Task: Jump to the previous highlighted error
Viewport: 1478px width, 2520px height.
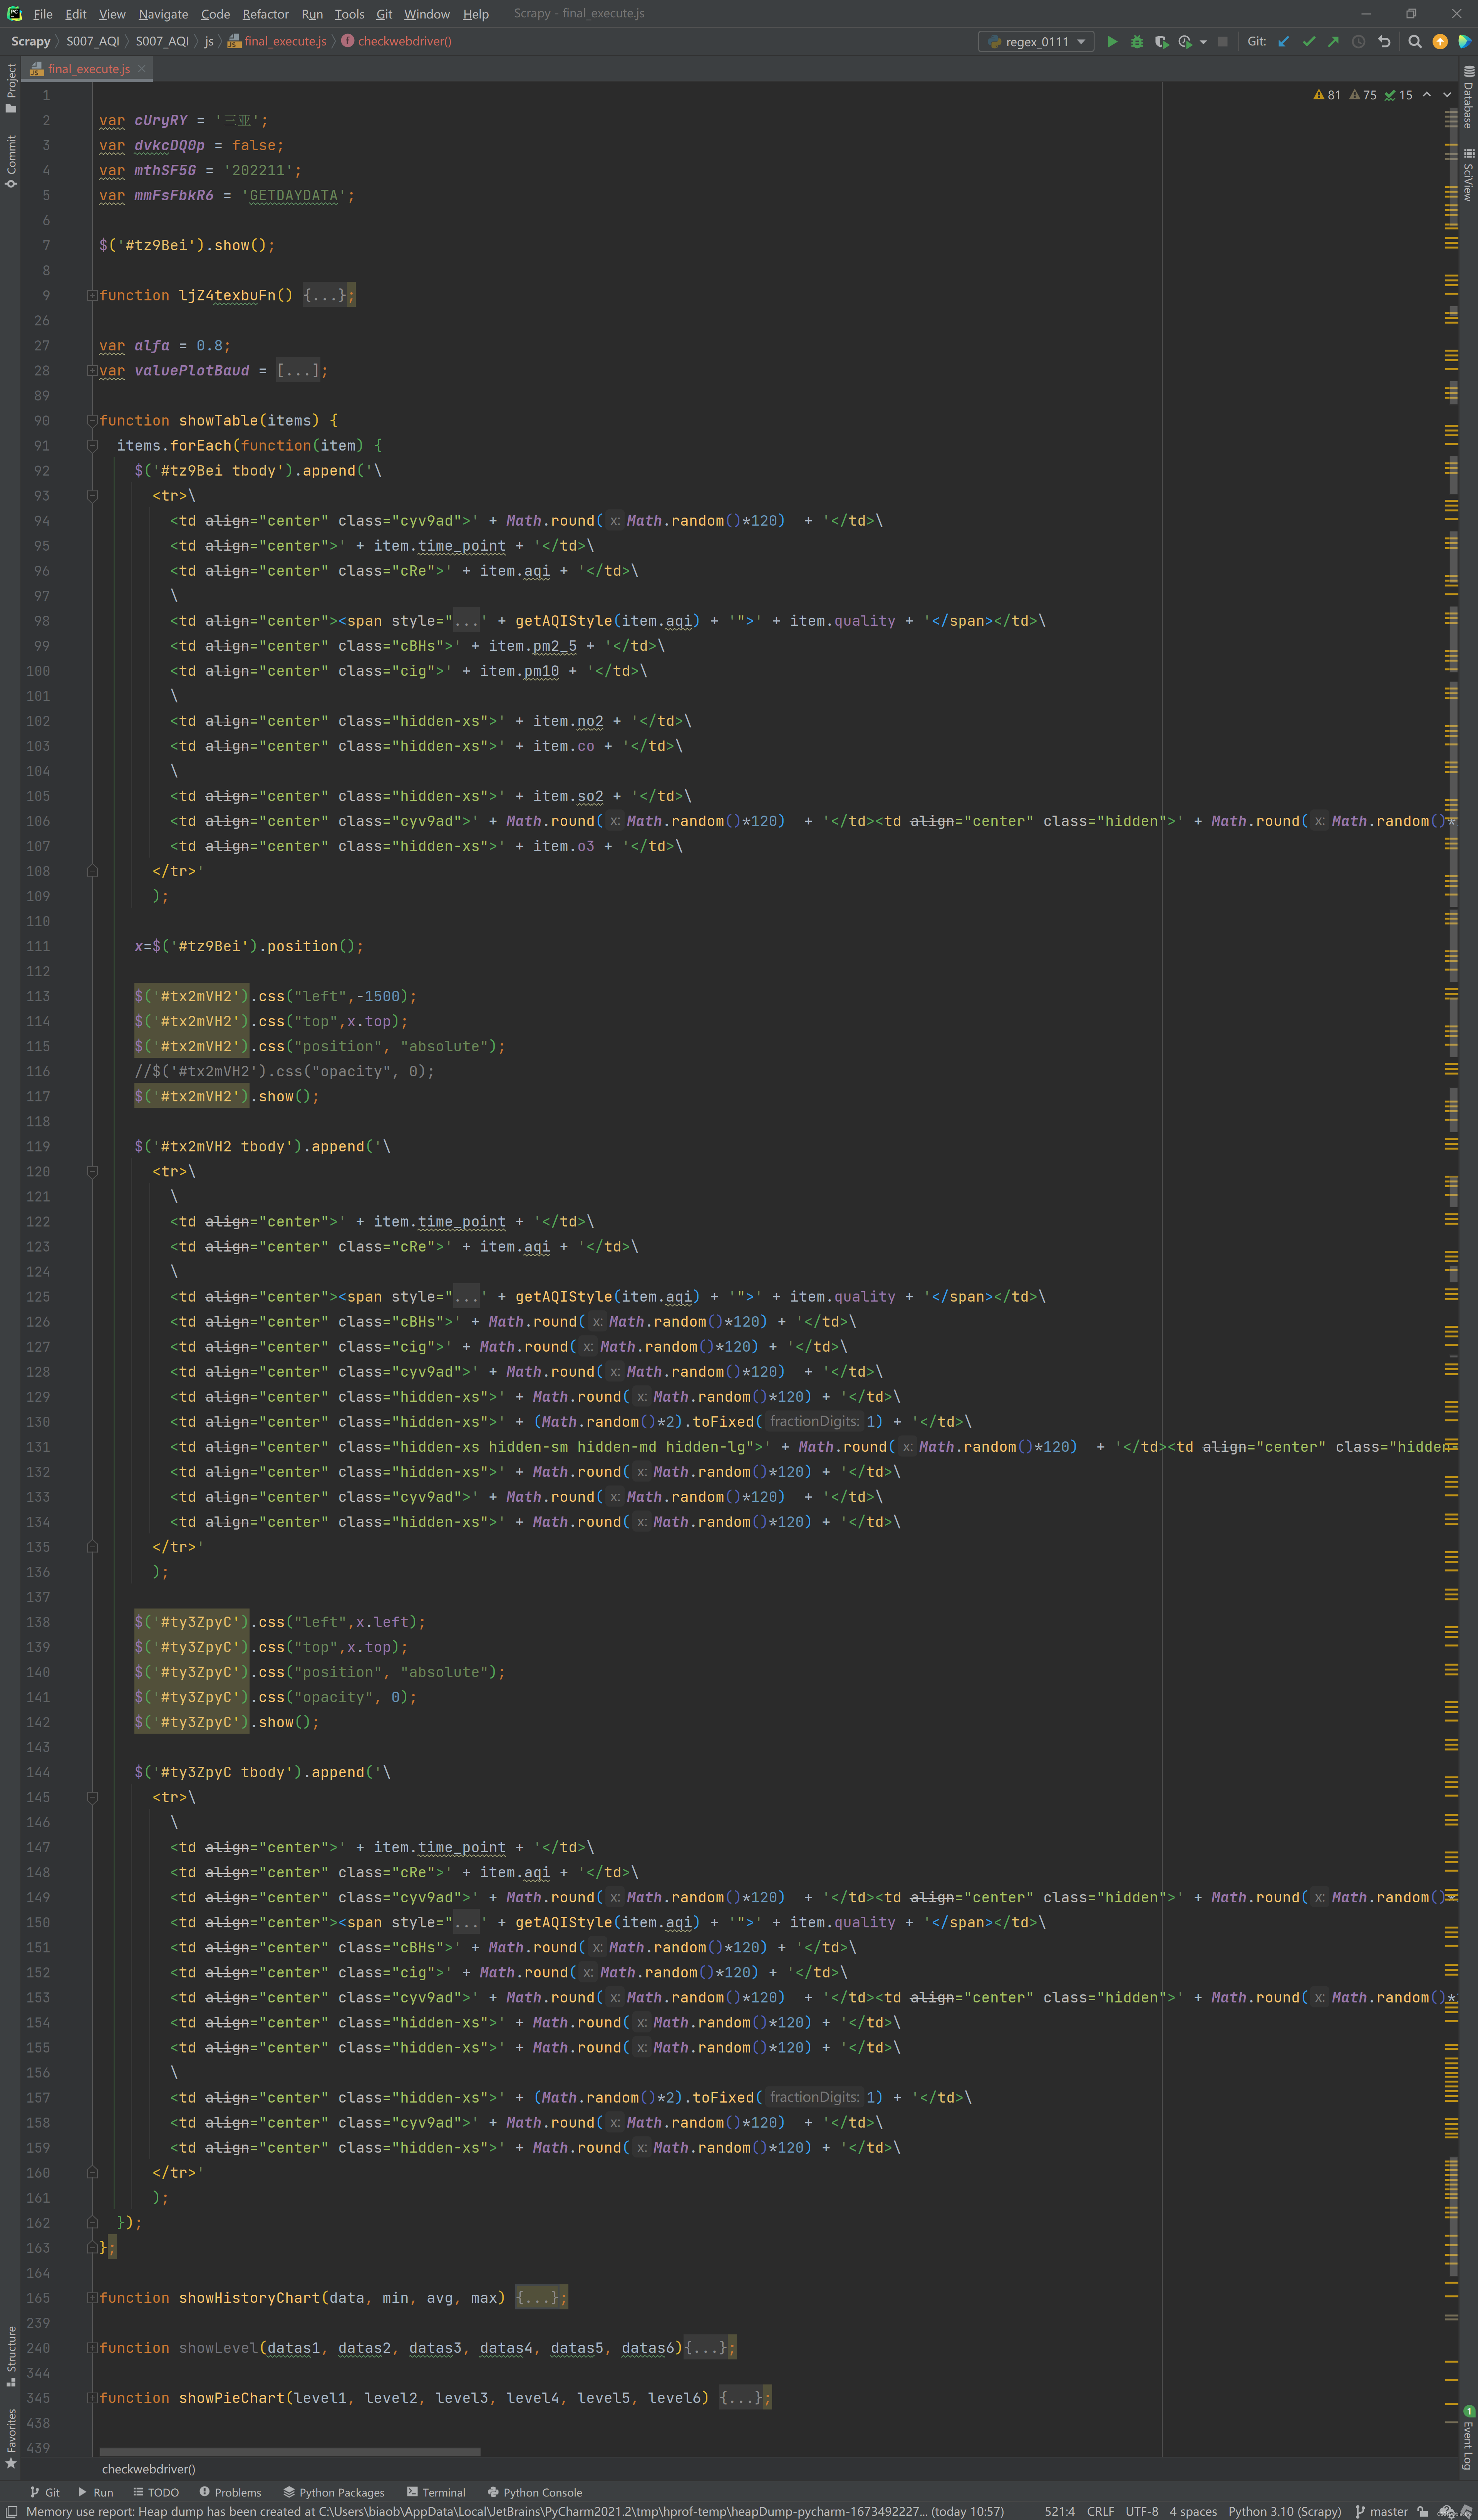Action: click(1427, 95)
